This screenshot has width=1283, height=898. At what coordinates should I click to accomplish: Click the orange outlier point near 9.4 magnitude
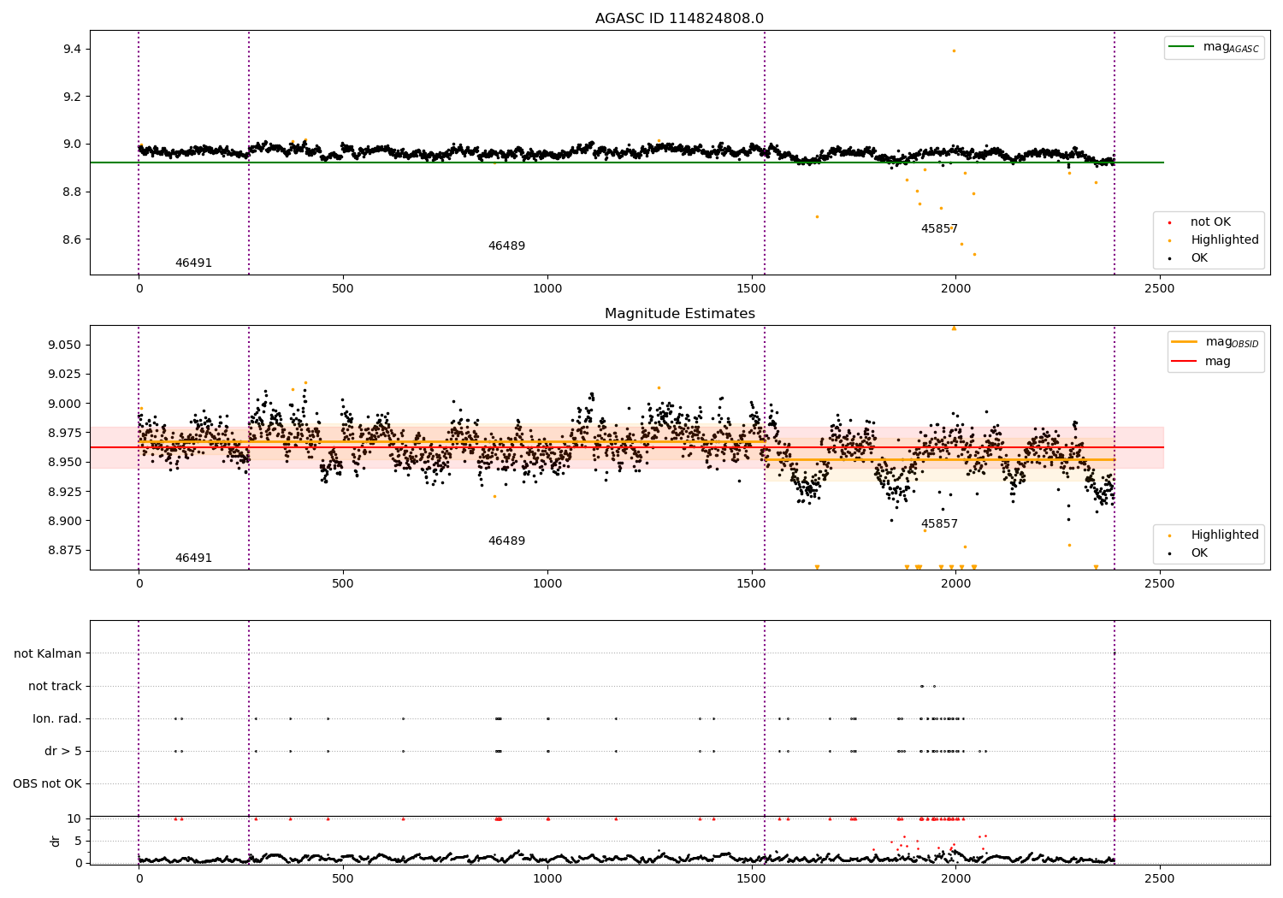(x=954, y=50)
